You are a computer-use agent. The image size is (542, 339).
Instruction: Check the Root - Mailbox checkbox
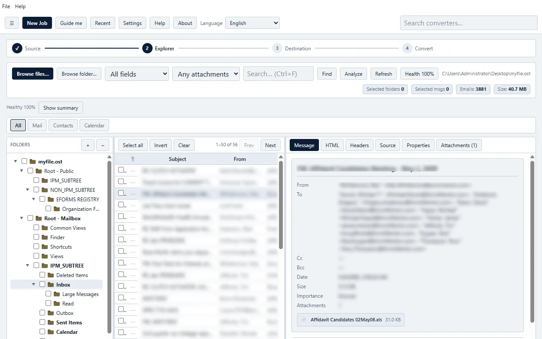tap(31, 218)
